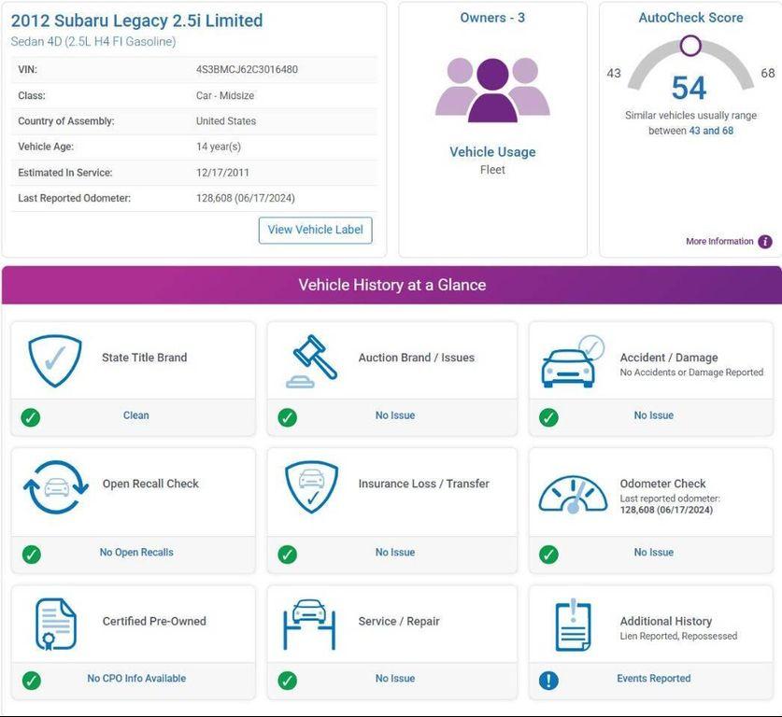Click the Vehicle History at a Glance banner
The width and height of the screenshot is (782, 717).
click(392, 285)
